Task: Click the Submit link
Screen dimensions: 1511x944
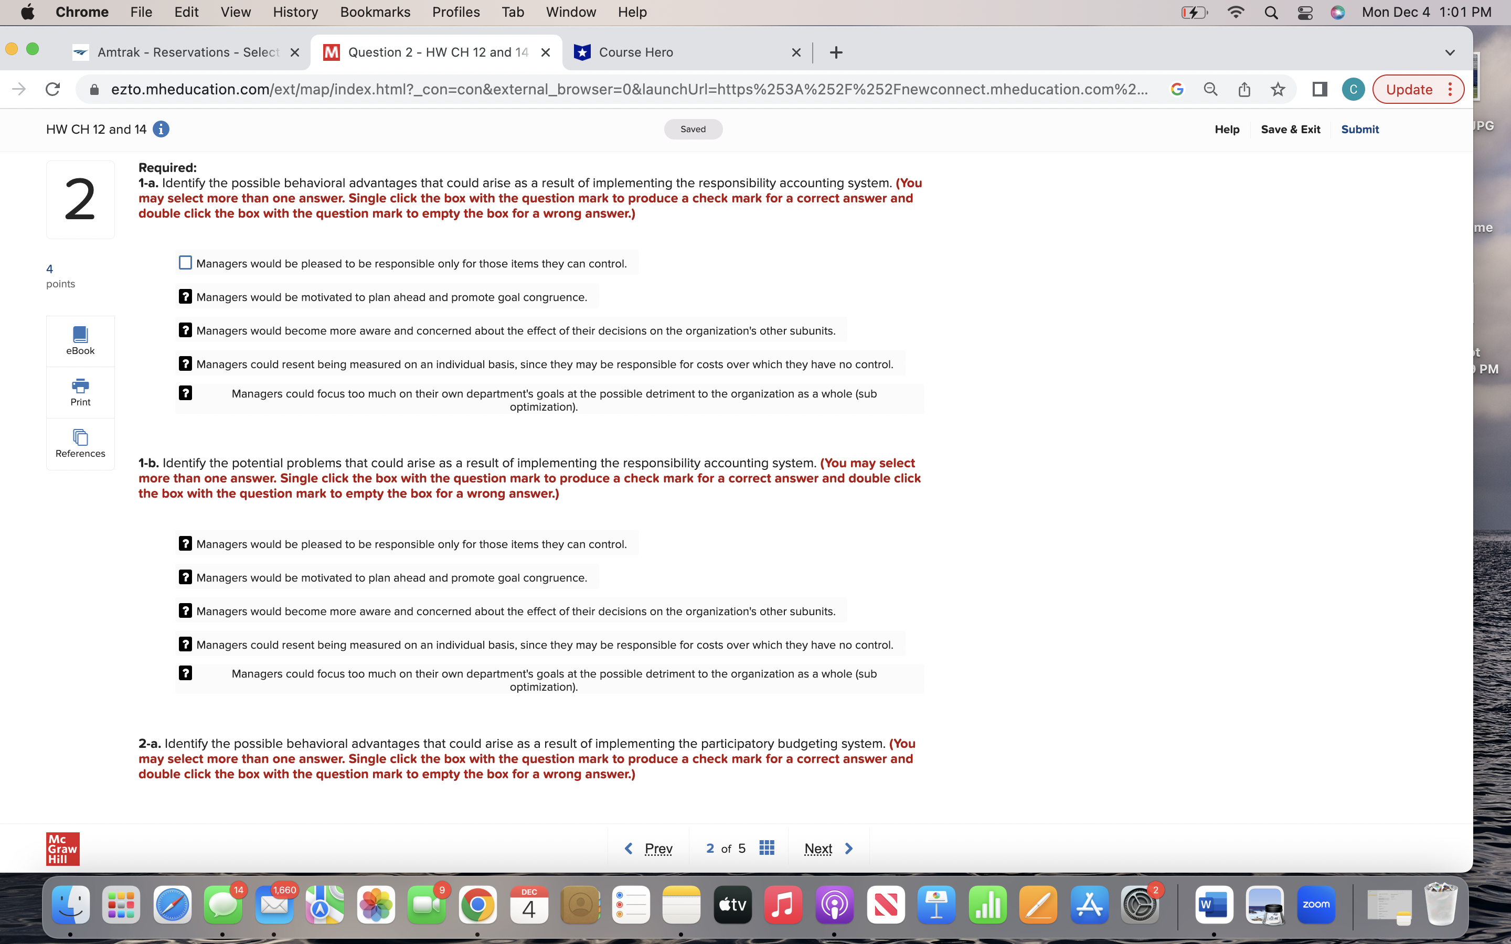Action: point(1360,129)
